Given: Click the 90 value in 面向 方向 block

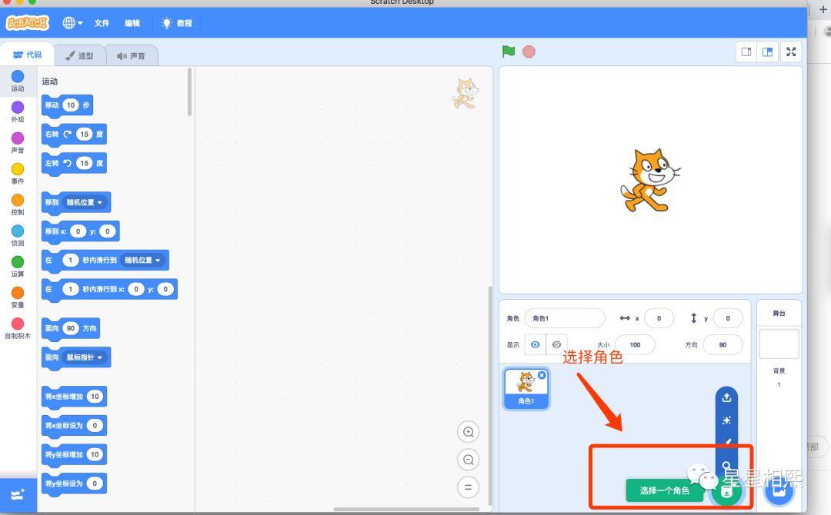Looking at the screenshot, I should pyautogui.click(x=71, y=328).
